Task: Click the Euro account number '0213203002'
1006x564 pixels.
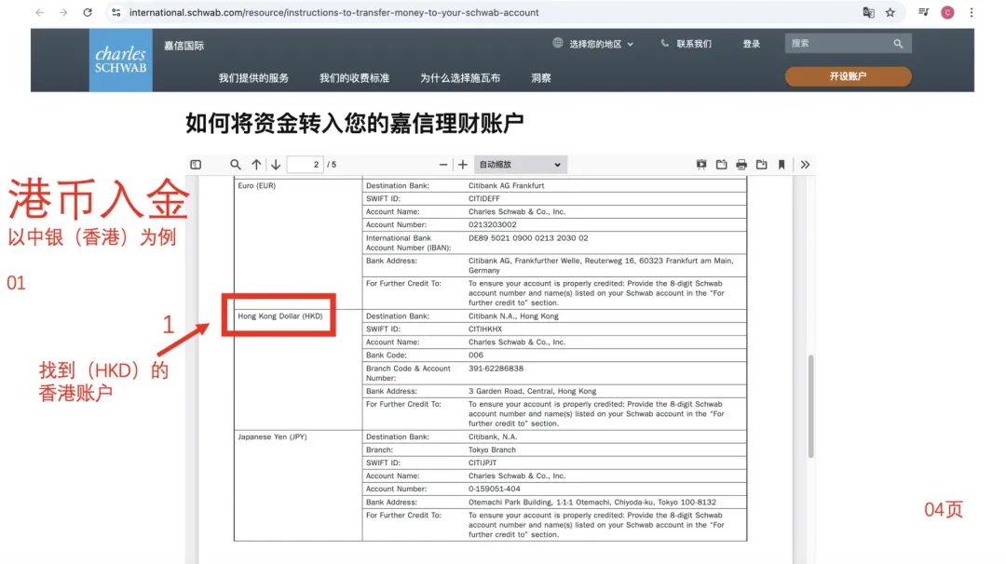Action: click(x=492, y=225)
